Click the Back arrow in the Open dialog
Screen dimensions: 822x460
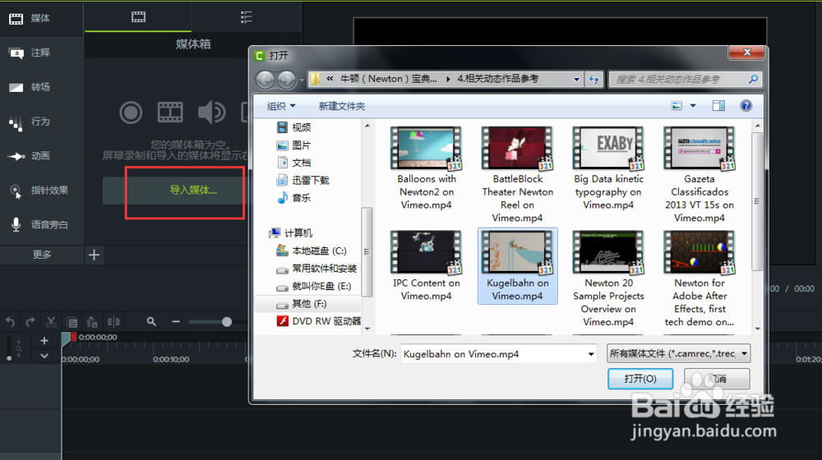[266, 80]
